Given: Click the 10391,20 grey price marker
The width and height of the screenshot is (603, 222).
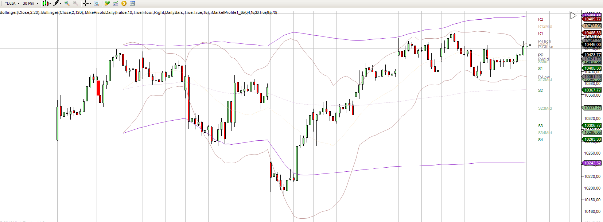Looking at the screenshot, I should click(x=592, y=77).
